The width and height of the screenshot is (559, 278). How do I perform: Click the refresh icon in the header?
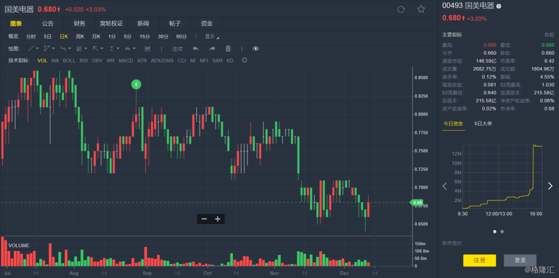401,9
